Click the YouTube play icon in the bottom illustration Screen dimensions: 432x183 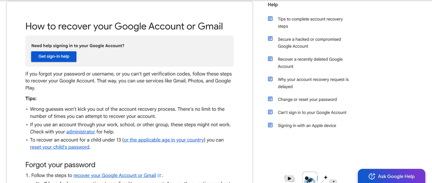289,178
